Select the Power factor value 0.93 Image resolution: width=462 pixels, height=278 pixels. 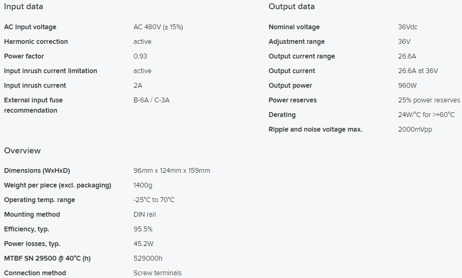pyautogui.click(x=140, y=56)
